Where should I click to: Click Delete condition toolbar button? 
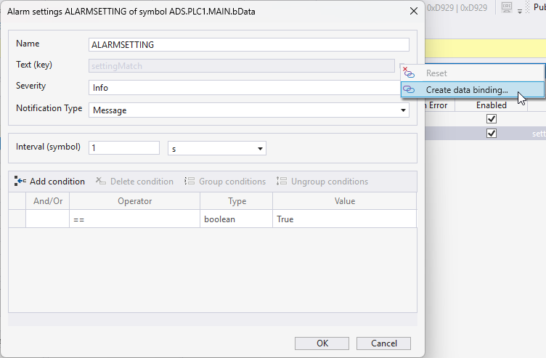click(134, 182)
